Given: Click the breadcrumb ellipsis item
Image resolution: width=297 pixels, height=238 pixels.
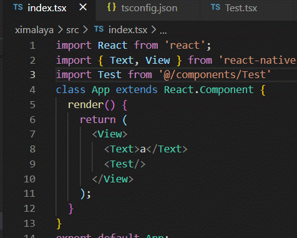Looking at the screenshot, I should pos(163,32).
